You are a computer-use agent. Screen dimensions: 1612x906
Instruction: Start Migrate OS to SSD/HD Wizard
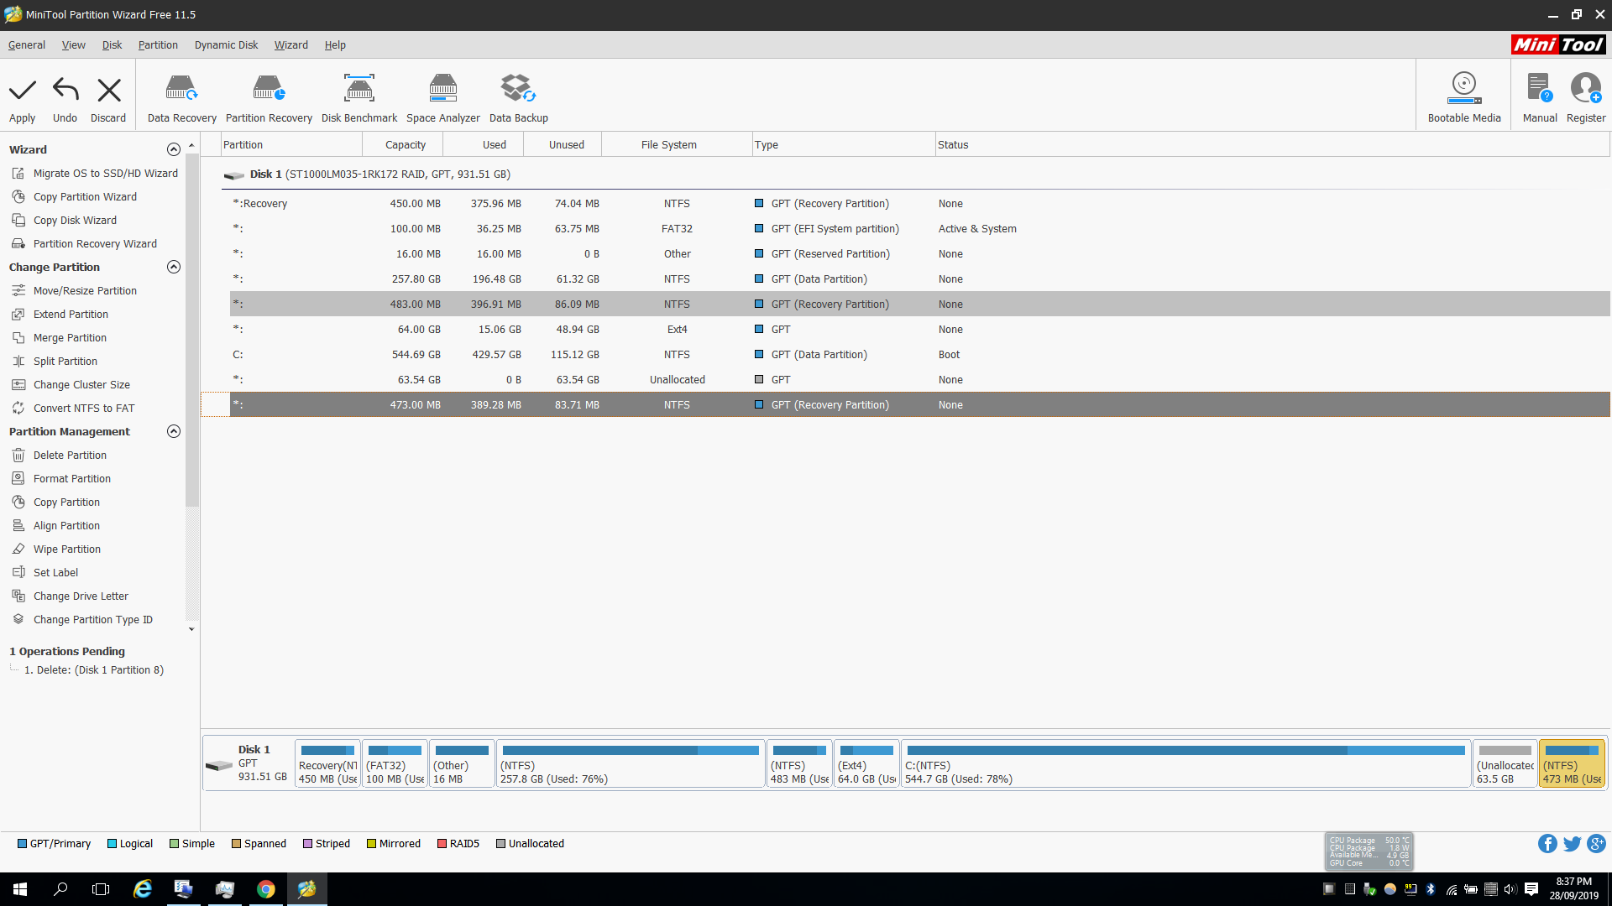click(x=96, y=174)
